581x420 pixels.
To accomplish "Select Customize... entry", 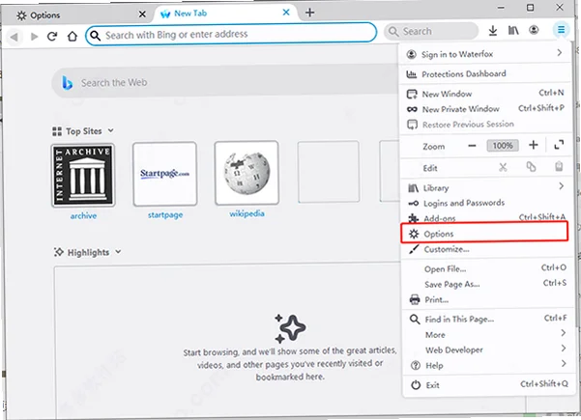I will (x=485, y=249).
